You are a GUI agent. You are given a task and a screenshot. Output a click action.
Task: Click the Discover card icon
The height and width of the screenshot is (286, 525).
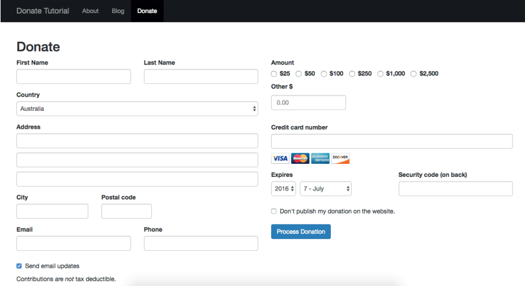340,158
